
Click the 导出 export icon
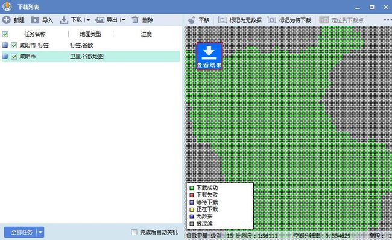[x=100, y=20]
